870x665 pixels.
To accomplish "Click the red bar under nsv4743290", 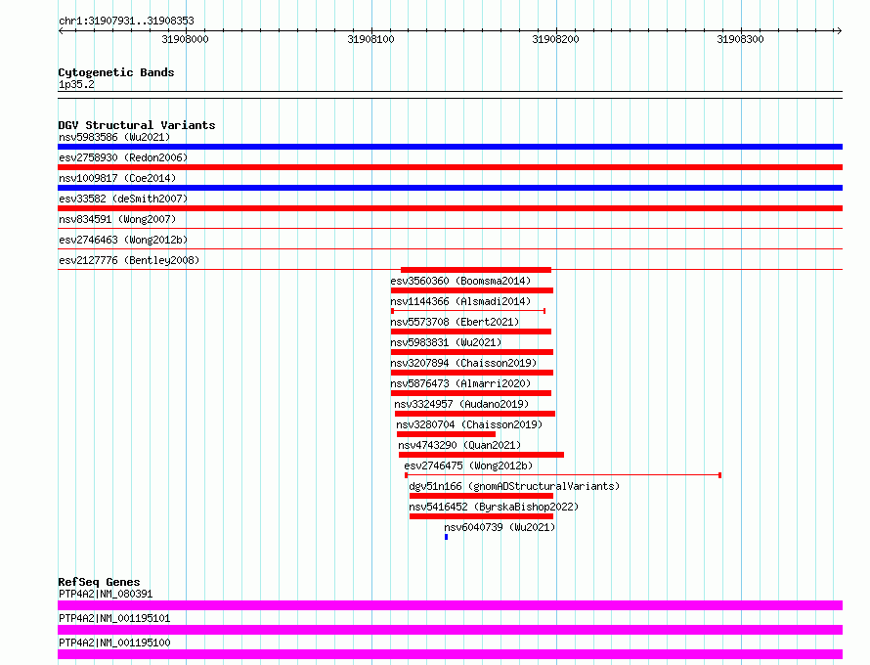I will [x=481, y=455].
